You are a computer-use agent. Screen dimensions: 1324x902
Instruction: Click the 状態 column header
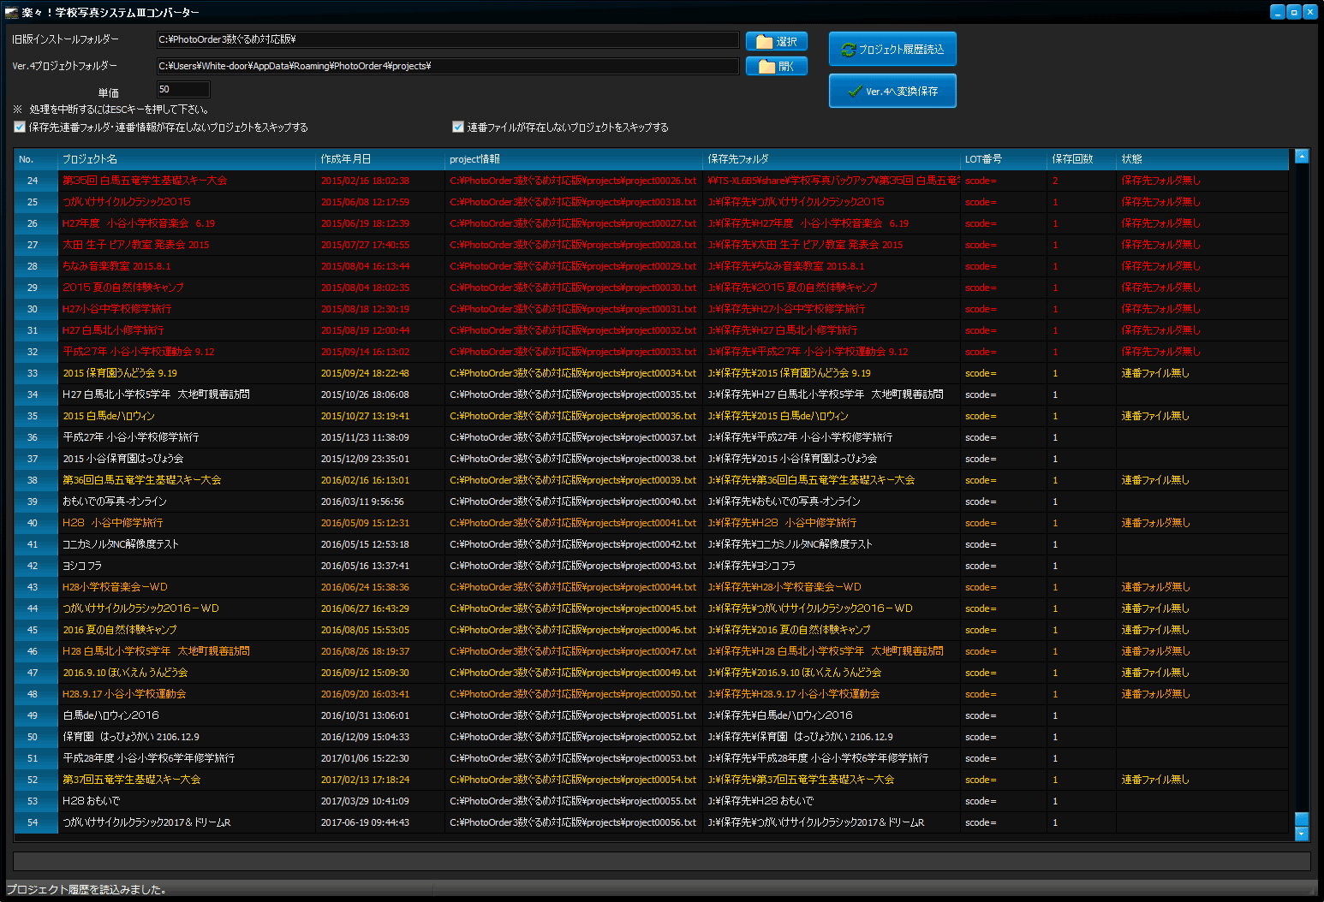(1202, 159)
